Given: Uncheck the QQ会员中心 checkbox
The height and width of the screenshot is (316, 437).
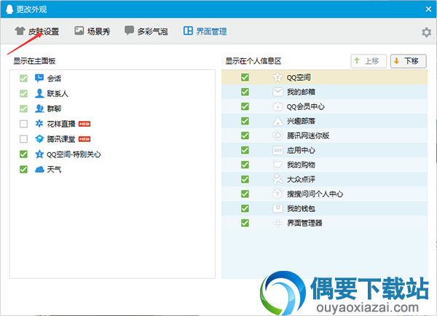Looking at the screenshot, I should click(x=245, y=106).
